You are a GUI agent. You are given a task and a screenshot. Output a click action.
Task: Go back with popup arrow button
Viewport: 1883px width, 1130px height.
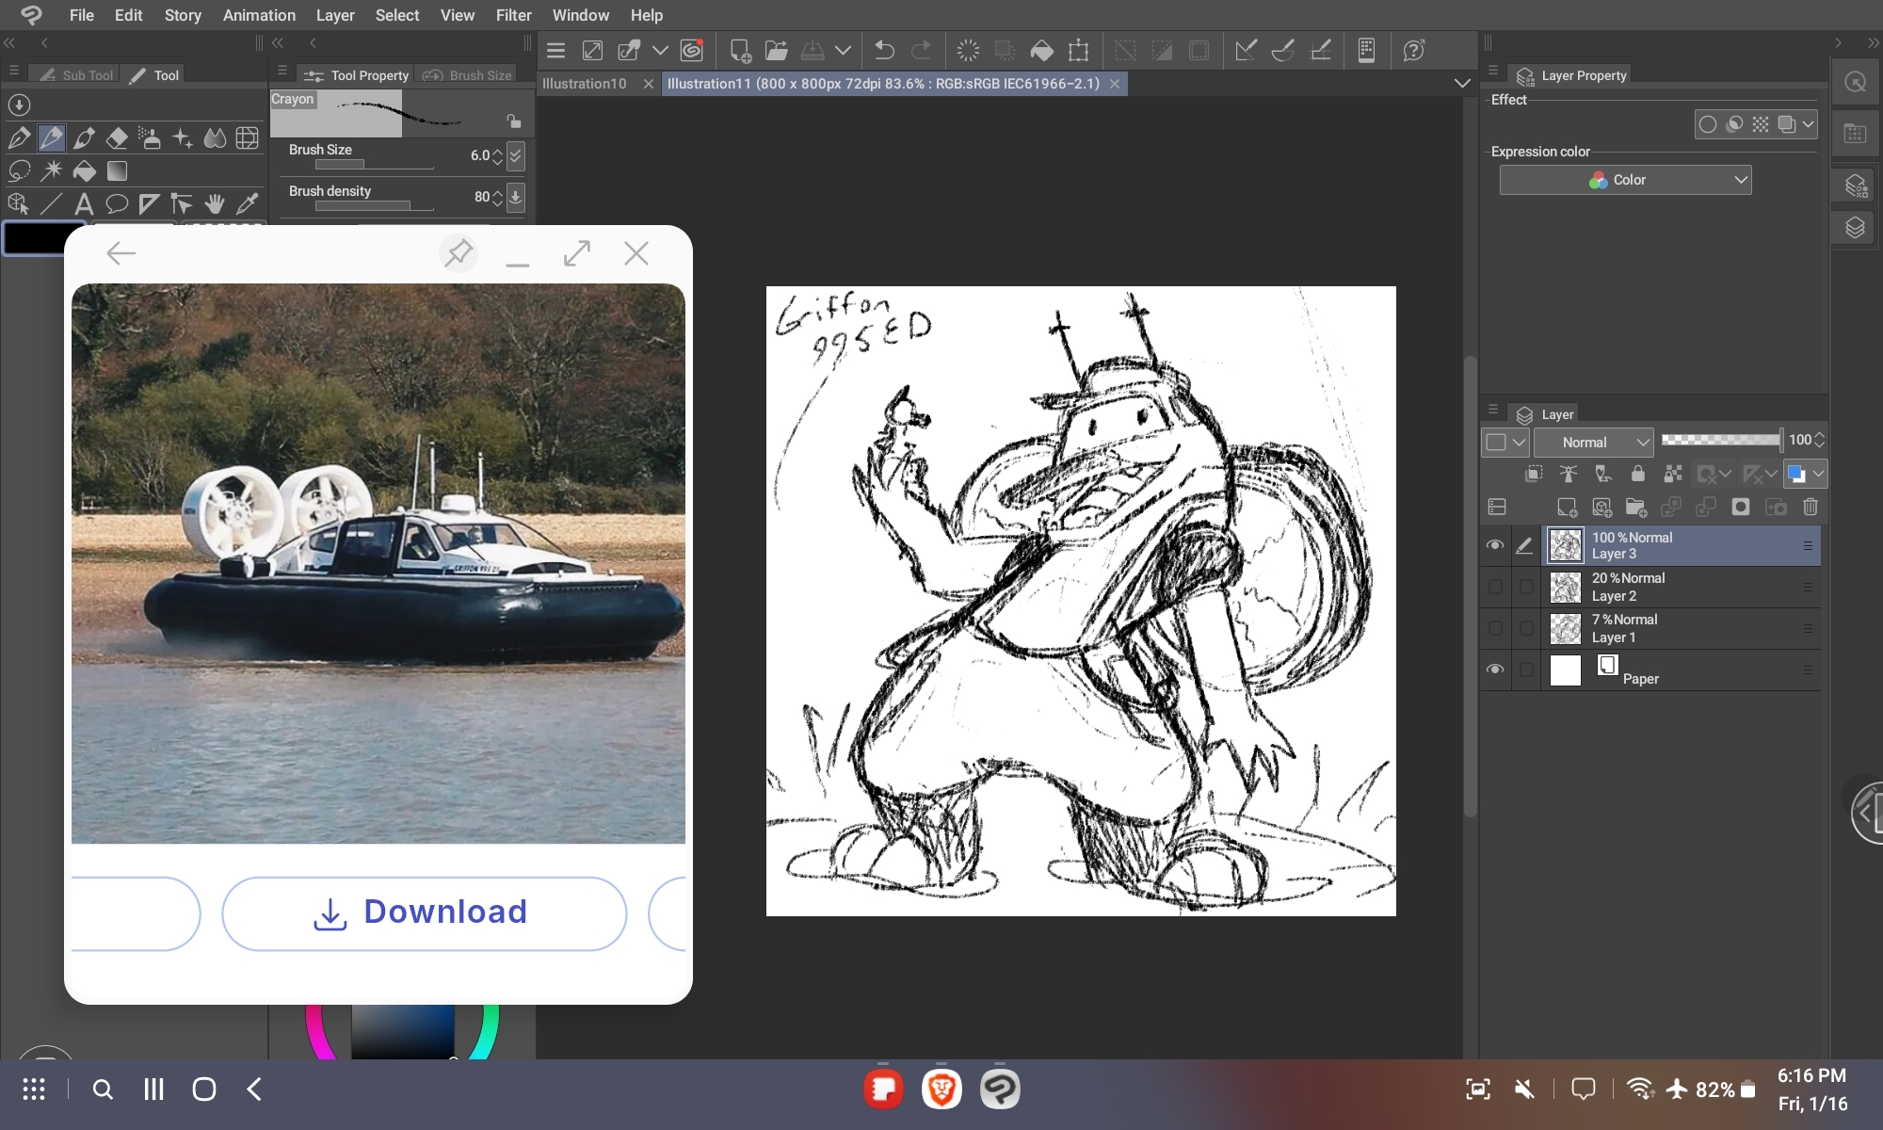click(x=121, y=252)
